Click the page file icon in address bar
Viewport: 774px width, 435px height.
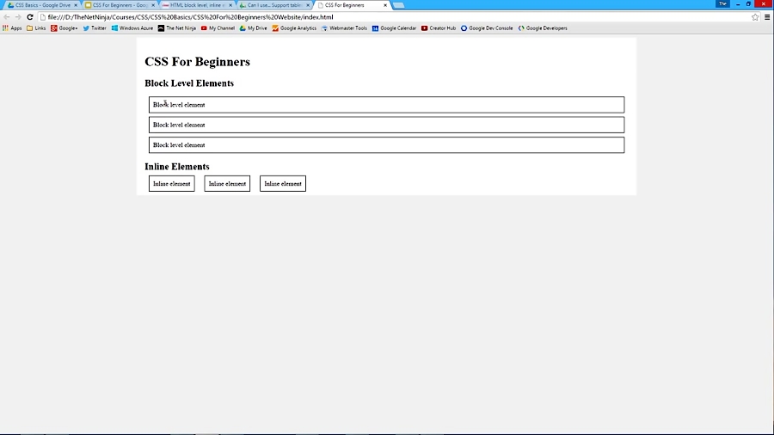42,17
